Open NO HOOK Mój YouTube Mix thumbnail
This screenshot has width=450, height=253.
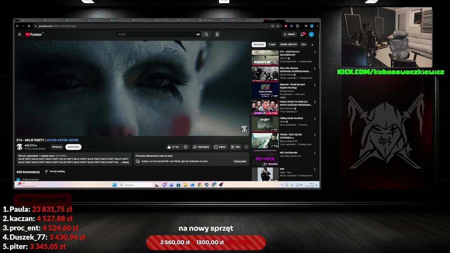pyautogui.click(x=265, y=158)
